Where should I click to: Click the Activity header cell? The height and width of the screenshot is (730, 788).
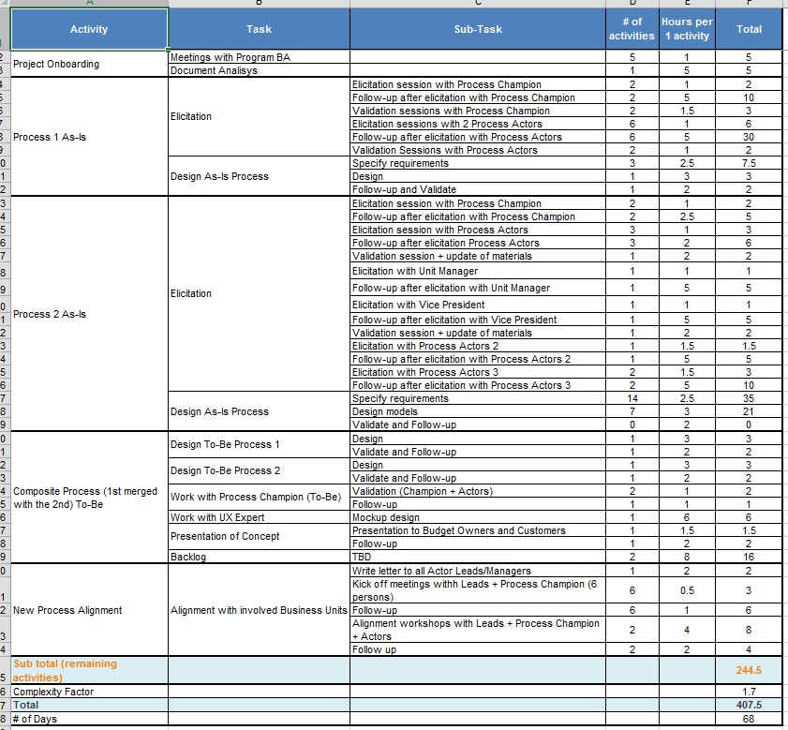tap(89, 28)
